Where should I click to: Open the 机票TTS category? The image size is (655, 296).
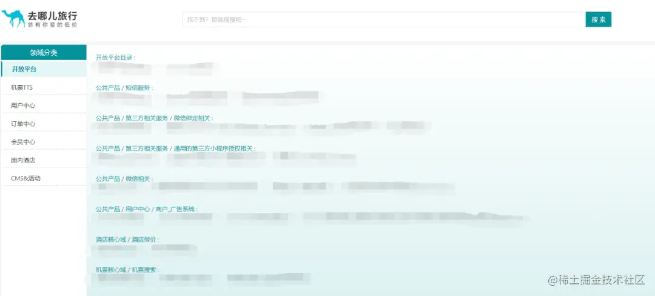44,87
